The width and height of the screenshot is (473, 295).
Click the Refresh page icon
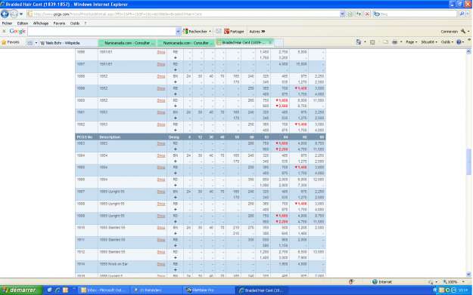click(x=359, y=14)
